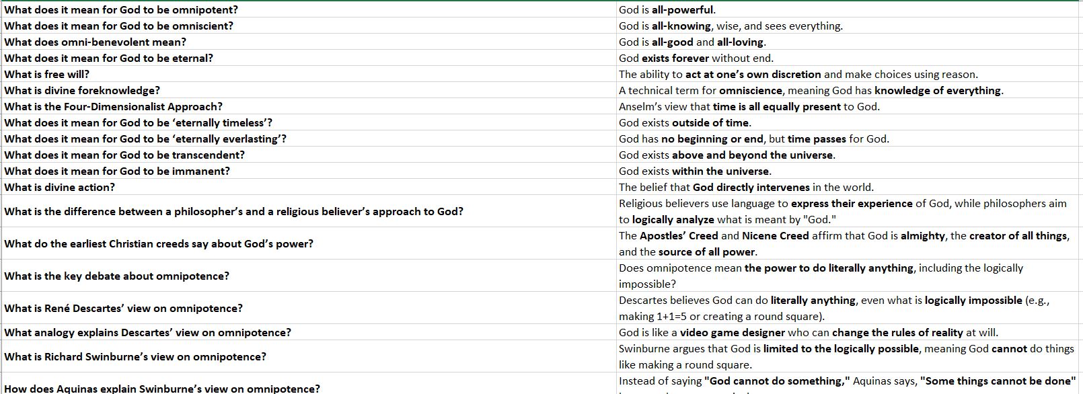This screenshot has height=394, width=1083.
Task: Select the 'What is divine foreknowledge?' cell
Action: tap(82, 90)
